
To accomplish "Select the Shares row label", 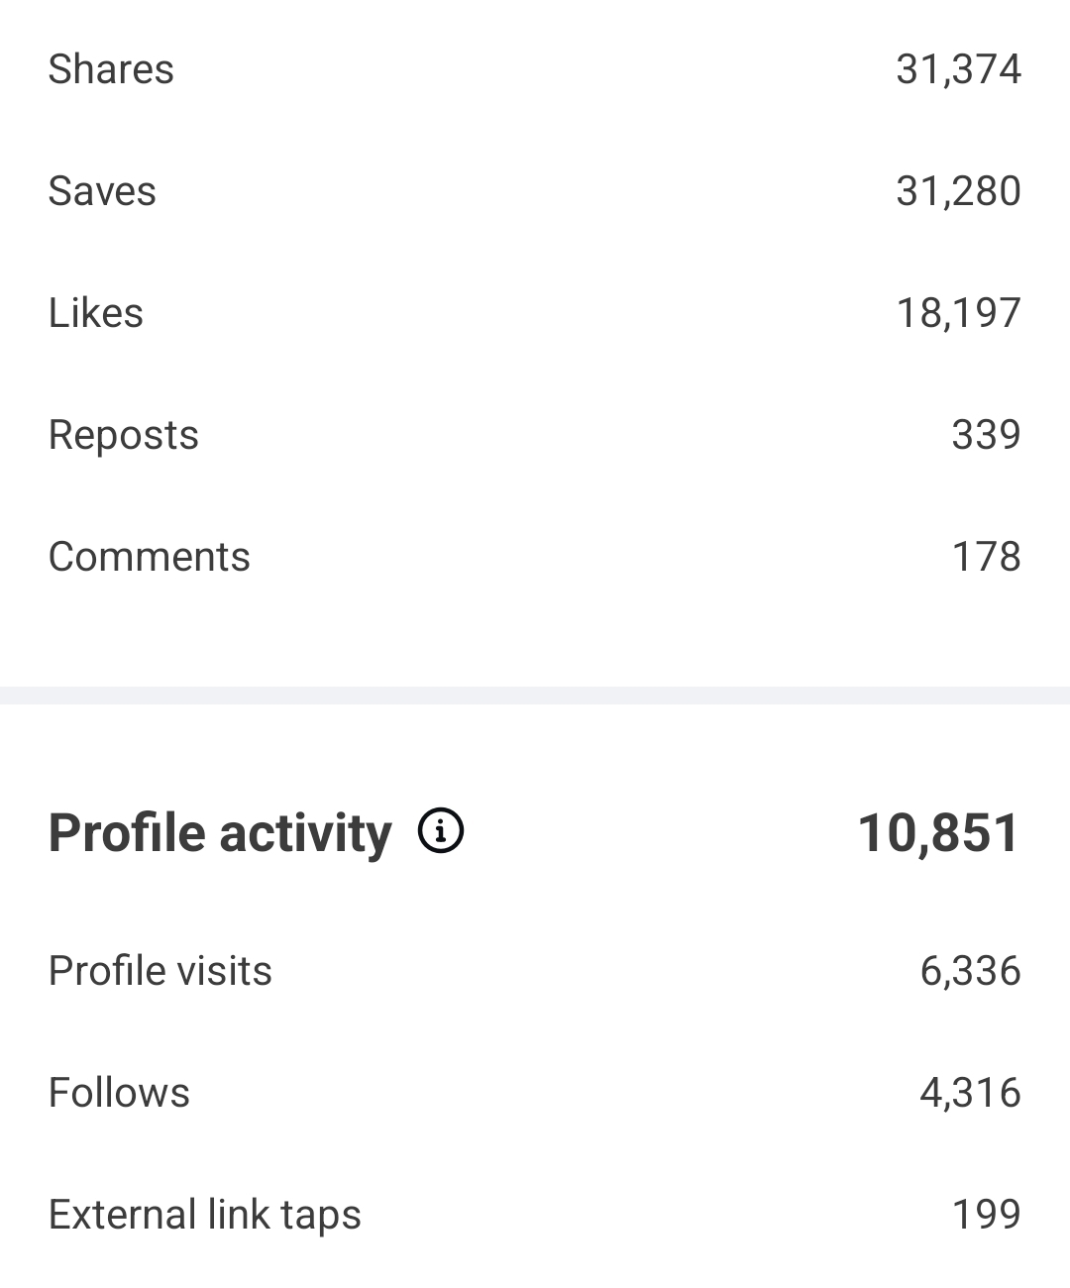I will pyautogui.click(x=111, y=69).
